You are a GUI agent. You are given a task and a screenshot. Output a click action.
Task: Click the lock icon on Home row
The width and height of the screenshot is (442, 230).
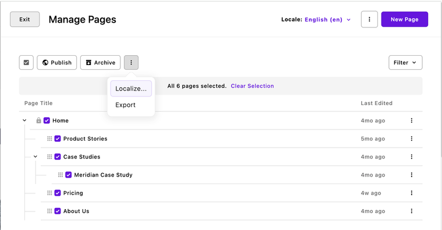pos(38,120)
